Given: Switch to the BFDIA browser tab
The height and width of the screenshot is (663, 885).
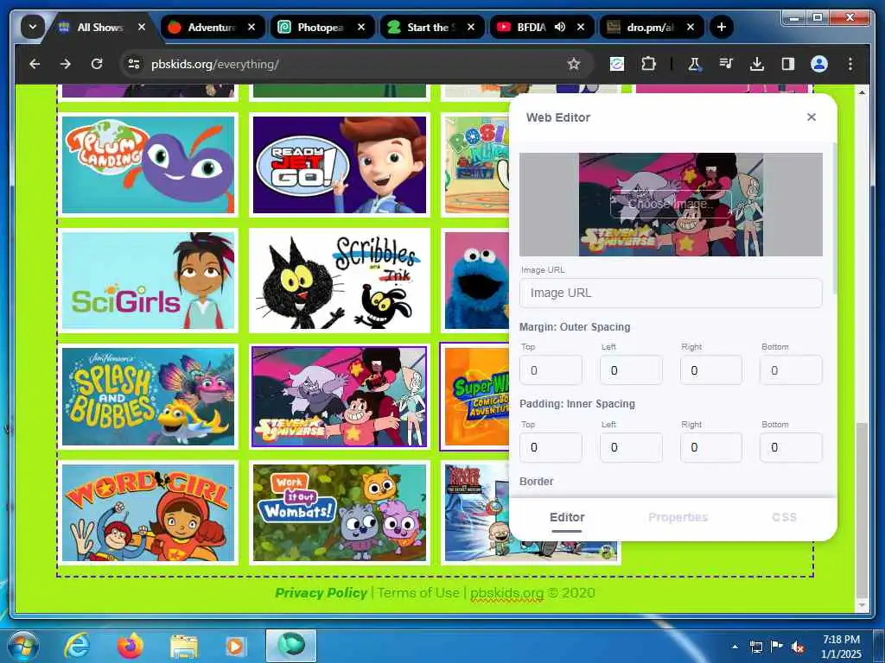Looking at the screenshot, I should coord(541,27).
